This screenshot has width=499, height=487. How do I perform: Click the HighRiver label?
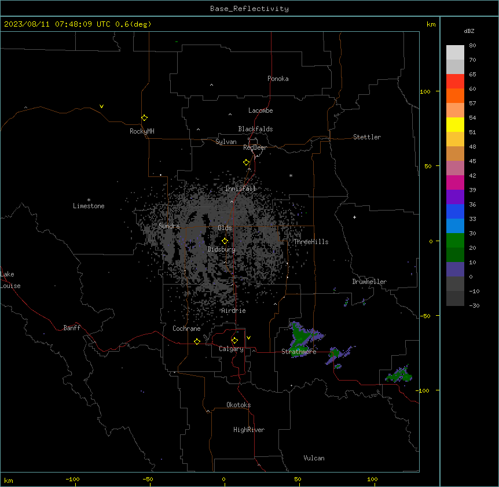click(x=249, y=430)
